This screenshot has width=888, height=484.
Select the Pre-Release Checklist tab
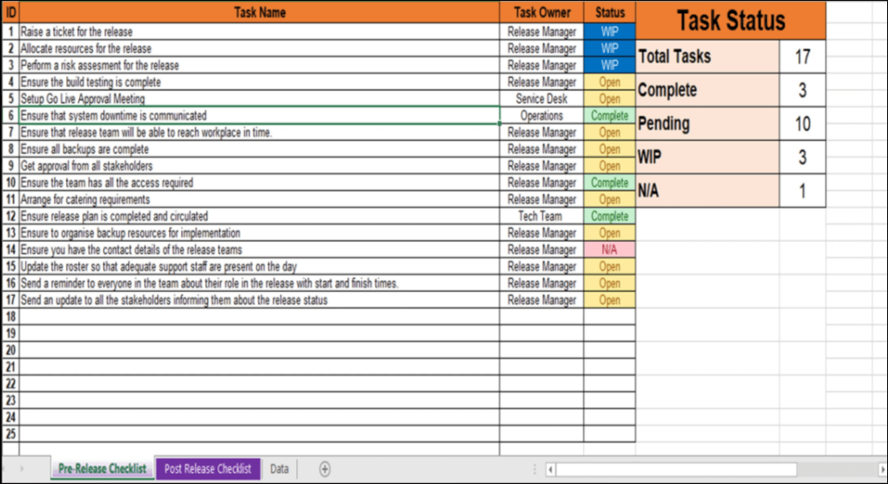[x=102, y=469]
